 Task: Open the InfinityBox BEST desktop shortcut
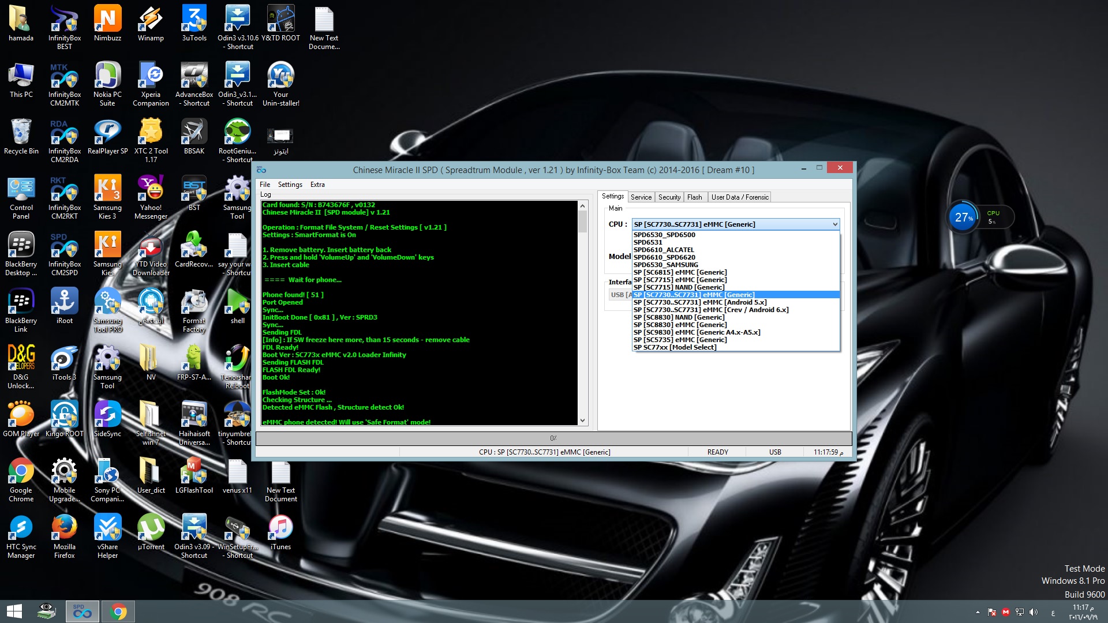[65, 27]
